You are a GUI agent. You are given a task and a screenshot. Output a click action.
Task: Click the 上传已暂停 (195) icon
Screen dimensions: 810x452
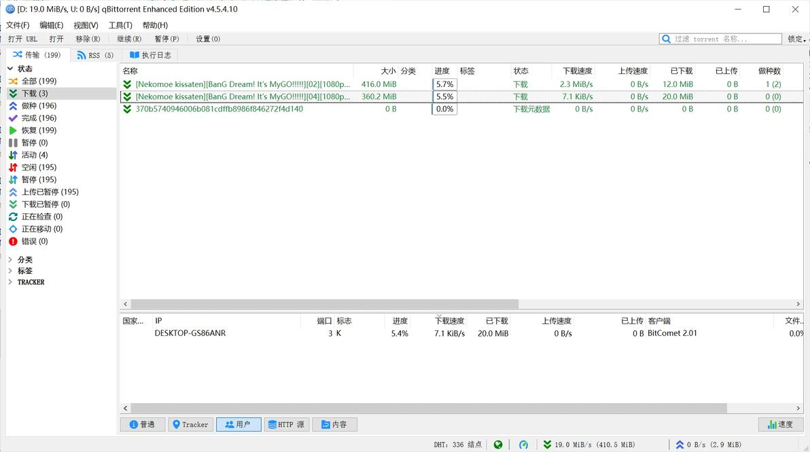click(x=13, y=192)
